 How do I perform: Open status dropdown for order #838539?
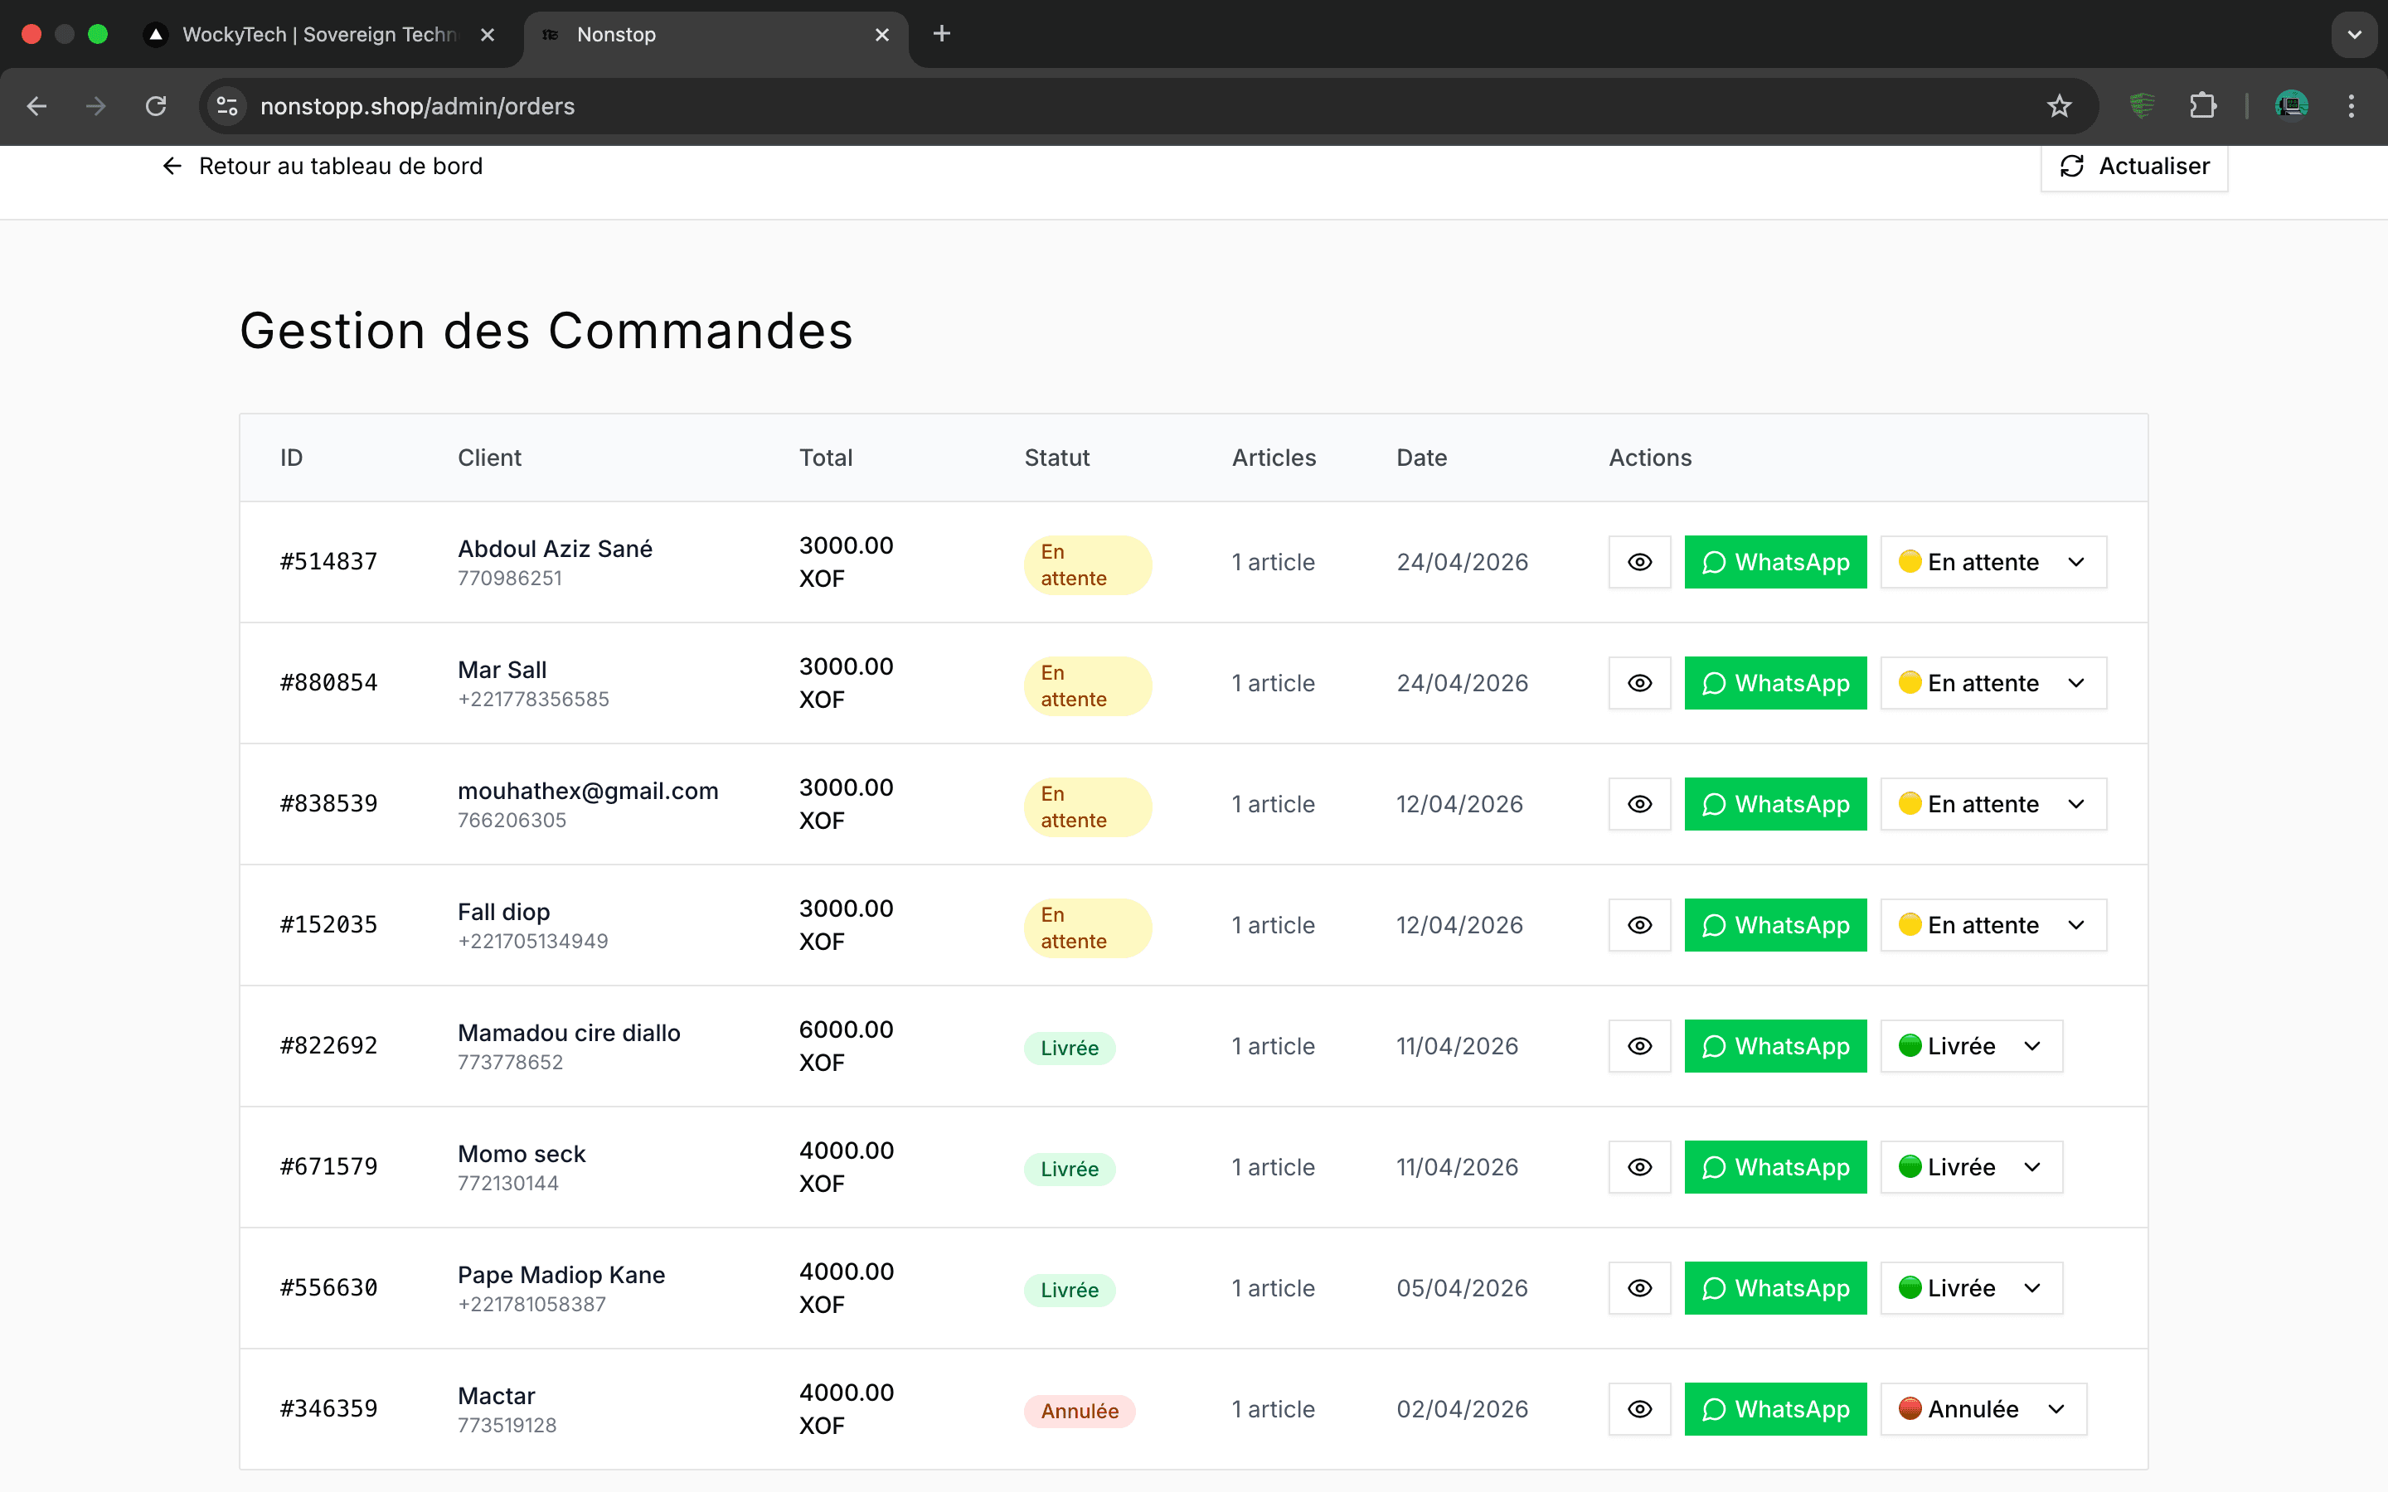[1993, 804]
